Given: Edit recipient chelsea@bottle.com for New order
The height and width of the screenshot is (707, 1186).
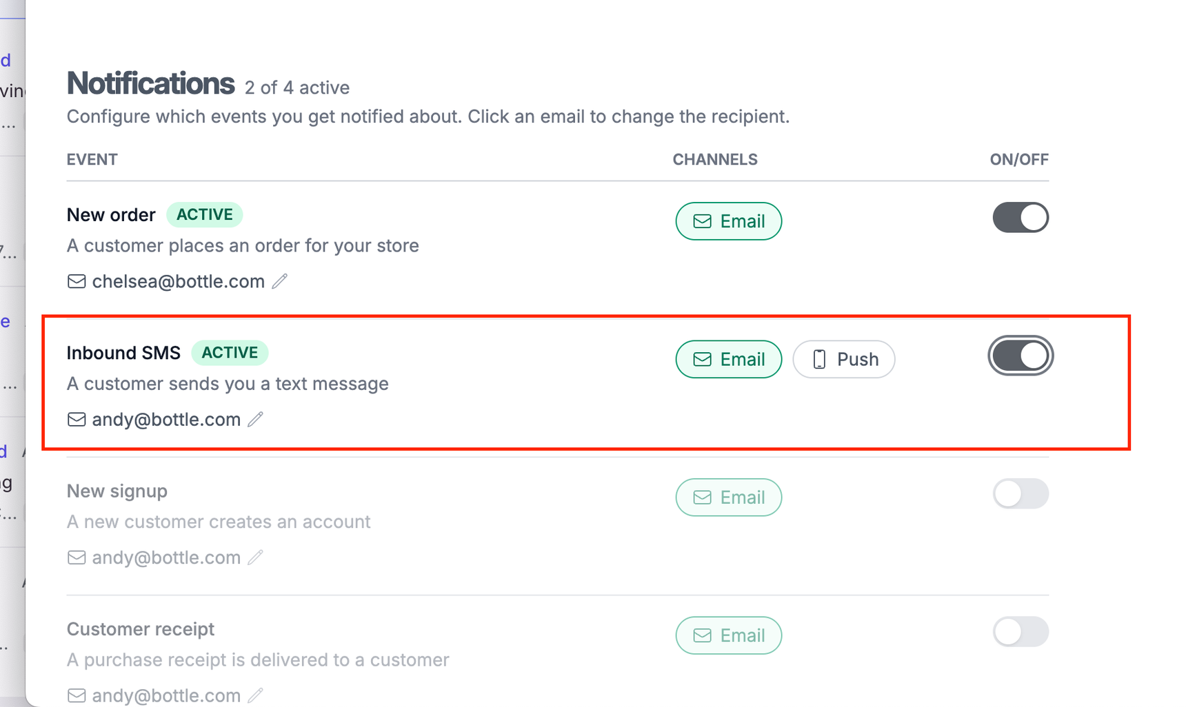Looking at the screenshot, I should 178,281.
